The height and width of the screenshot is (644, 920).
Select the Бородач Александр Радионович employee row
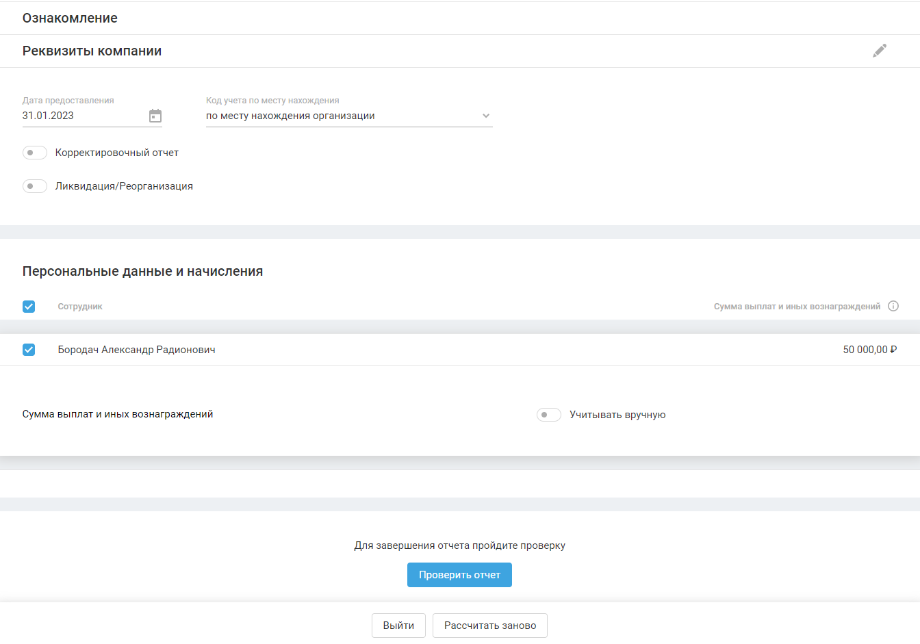pos(137,350)
